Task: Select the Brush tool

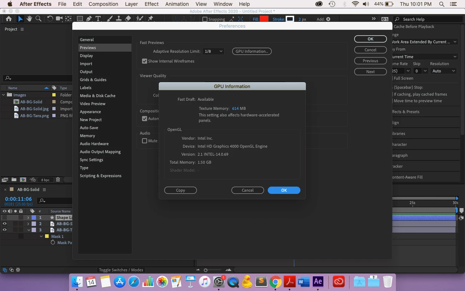Action: tap(110, 19)
